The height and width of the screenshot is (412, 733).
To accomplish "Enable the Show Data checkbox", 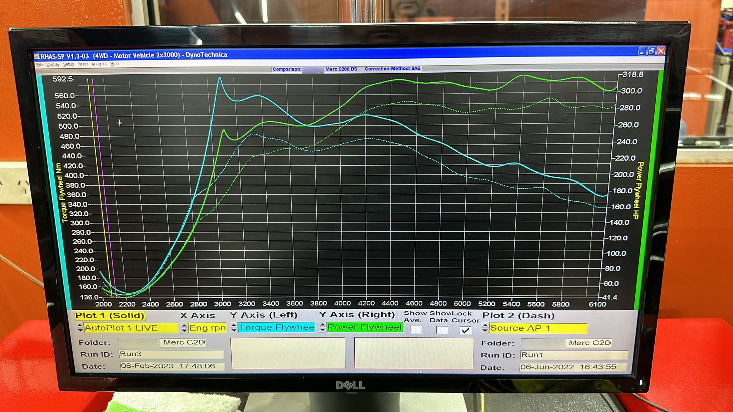I will coord(442,330).
